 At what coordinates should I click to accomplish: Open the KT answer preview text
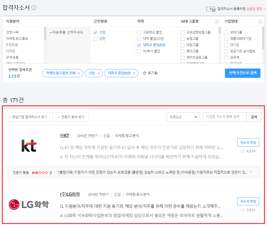pyautogui.click(x=141, y=157)
